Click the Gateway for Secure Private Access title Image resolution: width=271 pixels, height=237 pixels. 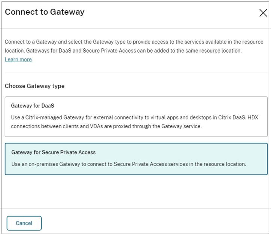tap(54, 152)
